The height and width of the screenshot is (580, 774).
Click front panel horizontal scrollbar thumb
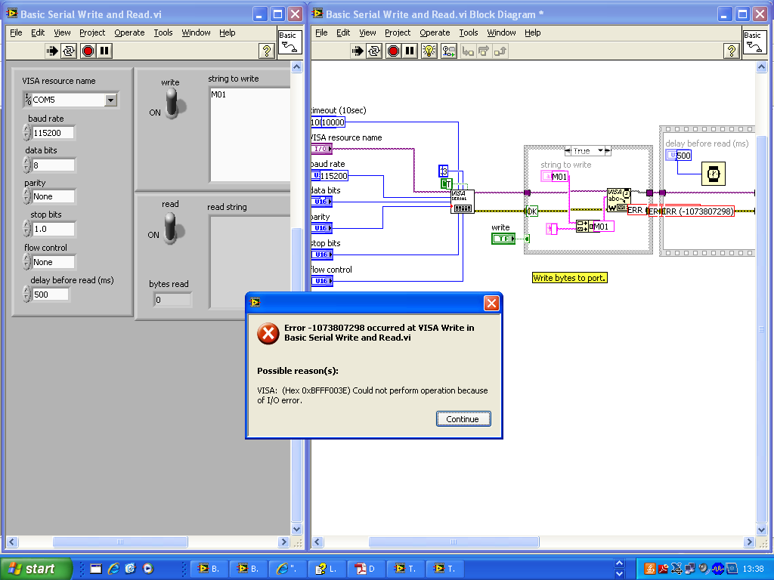tap(120, 541)
